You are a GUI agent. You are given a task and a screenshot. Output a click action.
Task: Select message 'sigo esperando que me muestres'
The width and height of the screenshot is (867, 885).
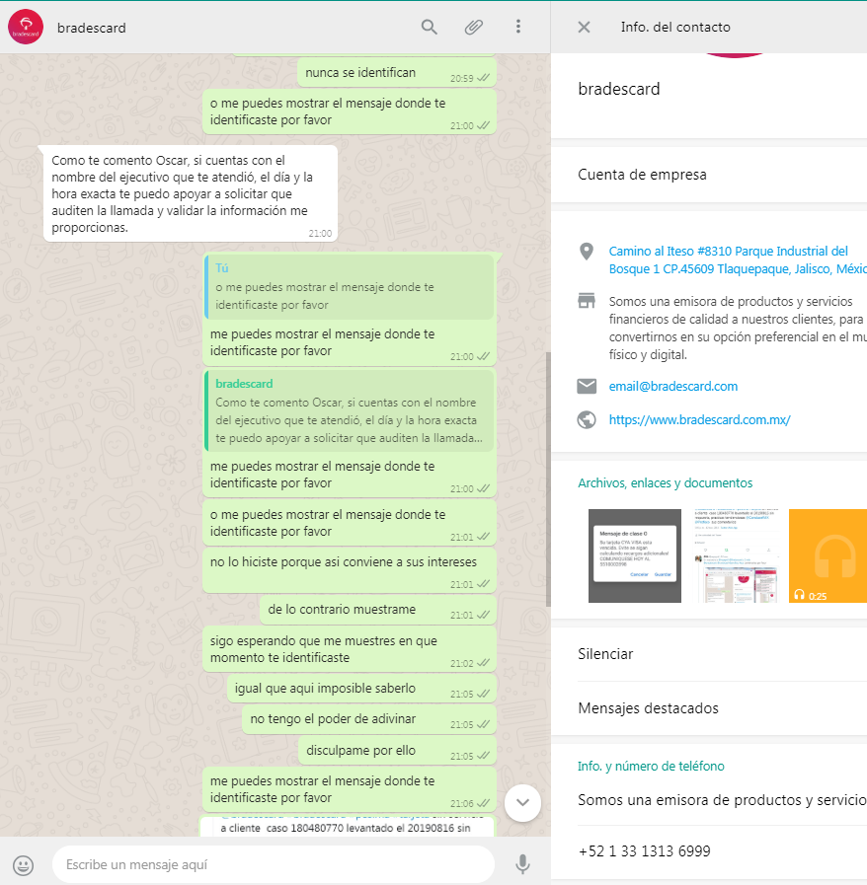point(349,649)
